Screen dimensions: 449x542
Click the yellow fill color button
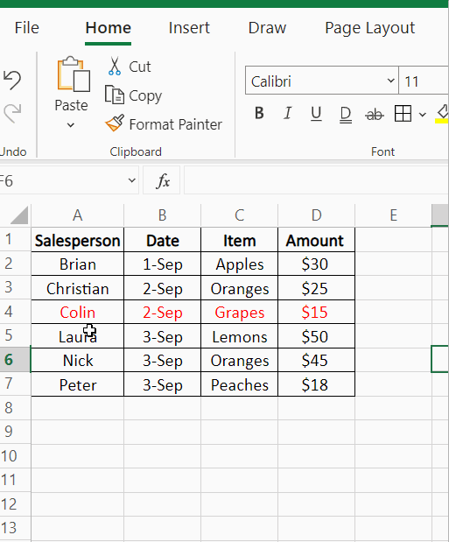[442, 114]
